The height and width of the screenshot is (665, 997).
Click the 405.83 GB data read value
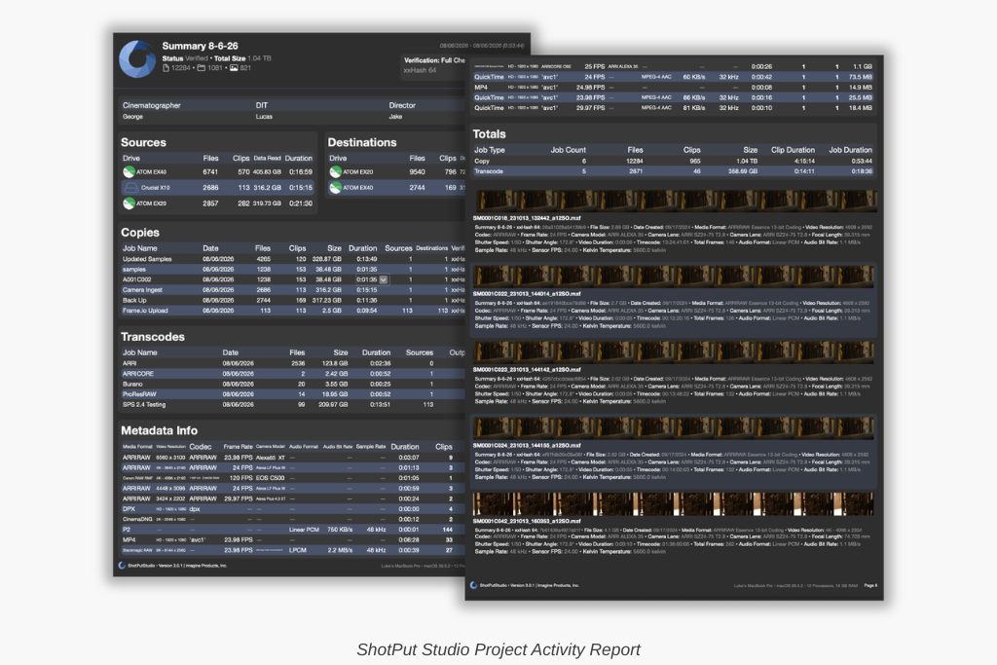[267, 172]
